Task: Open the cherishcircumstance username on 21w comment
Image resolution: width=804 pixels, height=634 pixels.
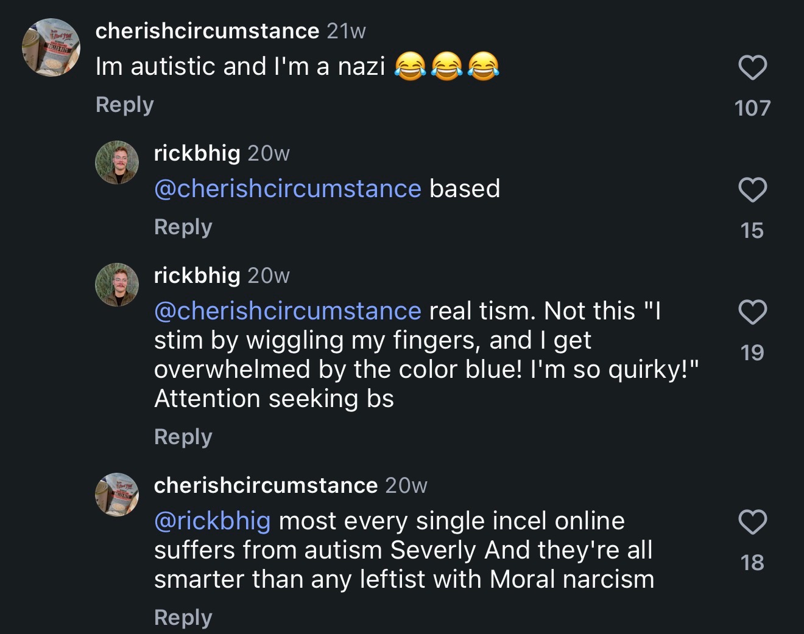Action: [x=207, y=31]
